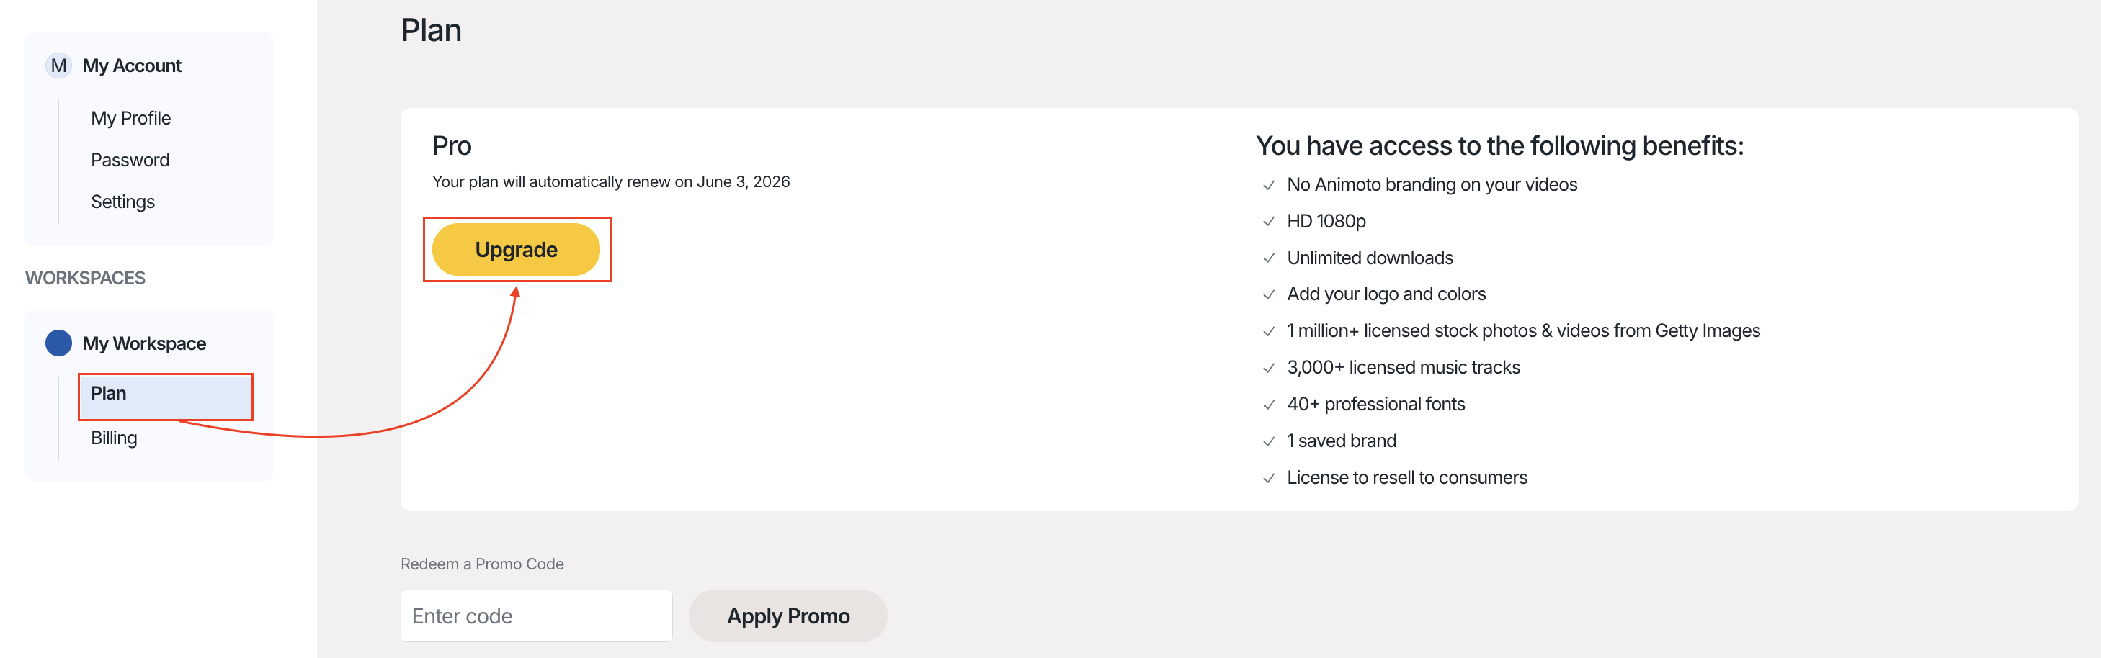Click the checkmark next to HD 1080p
This screenshot has width=2101, height=658.
(x=1268, y=222)
